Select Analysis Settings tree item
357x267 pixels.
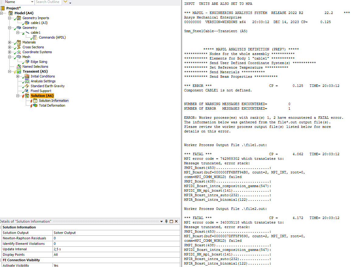point(43,81)
